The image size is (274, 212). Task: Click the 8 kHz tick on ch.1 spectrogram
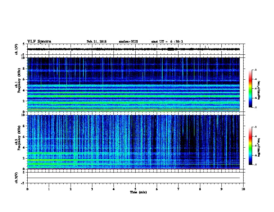24,69
